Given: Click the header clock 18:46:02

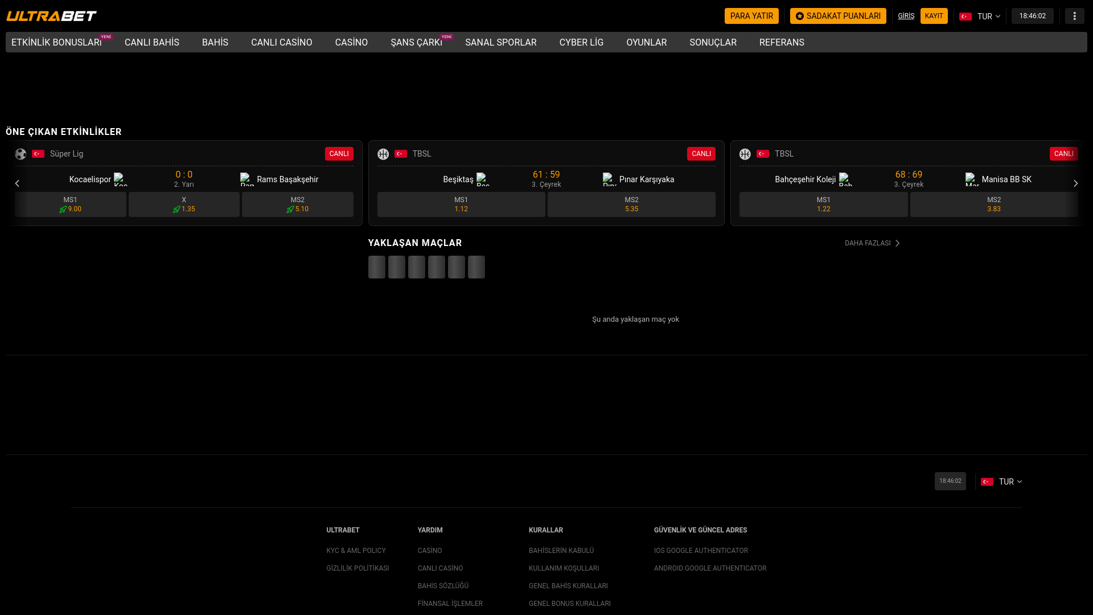Looking at the screenshot, I should tap(1033, 16).
